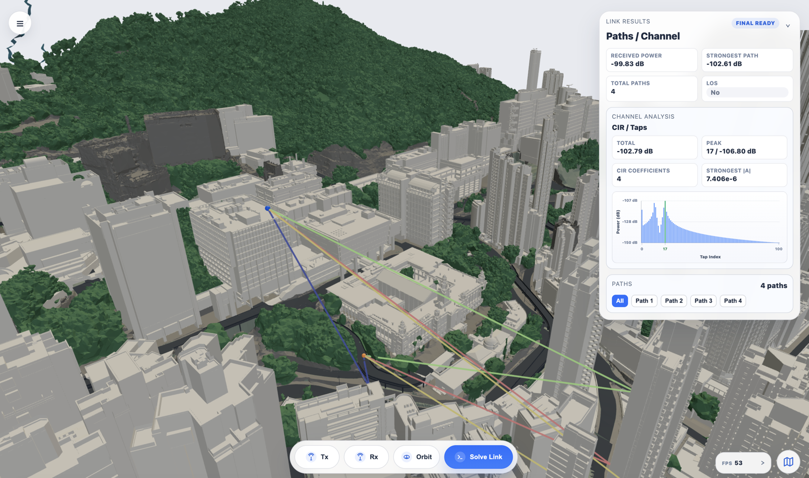Image resolution: width=809 pixels, height=478 pixels.
Task: Click the Orbit eye icon
Action: 407,457
